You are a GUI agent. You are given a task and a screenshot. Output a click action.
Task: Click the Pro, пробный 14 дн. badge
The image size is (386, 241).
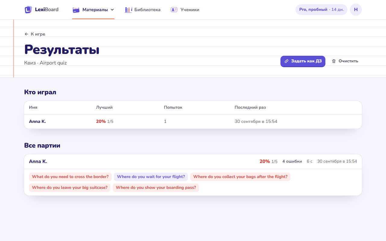tap(321, 10)
